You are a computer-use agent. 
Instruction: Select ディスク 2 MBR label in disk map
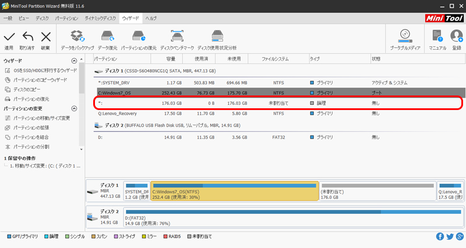(x=104, y=217)
